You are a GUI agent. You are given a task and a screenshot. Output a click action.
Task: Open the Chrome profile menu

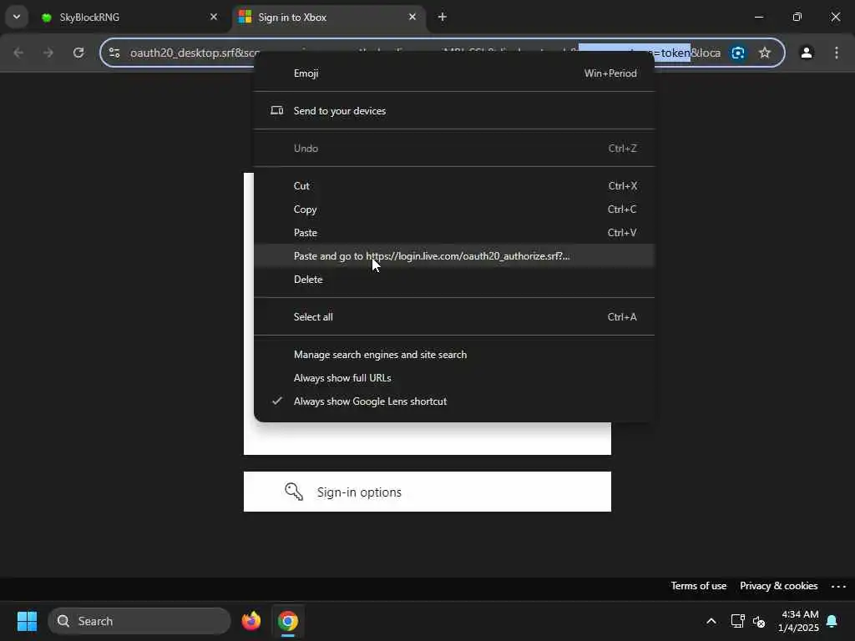(807, 53)
